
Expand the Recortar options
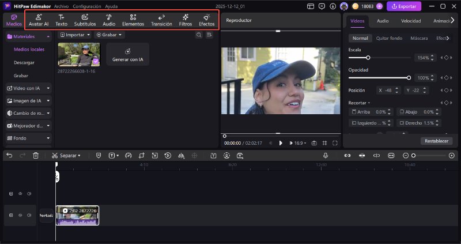[x=369, y=103]
